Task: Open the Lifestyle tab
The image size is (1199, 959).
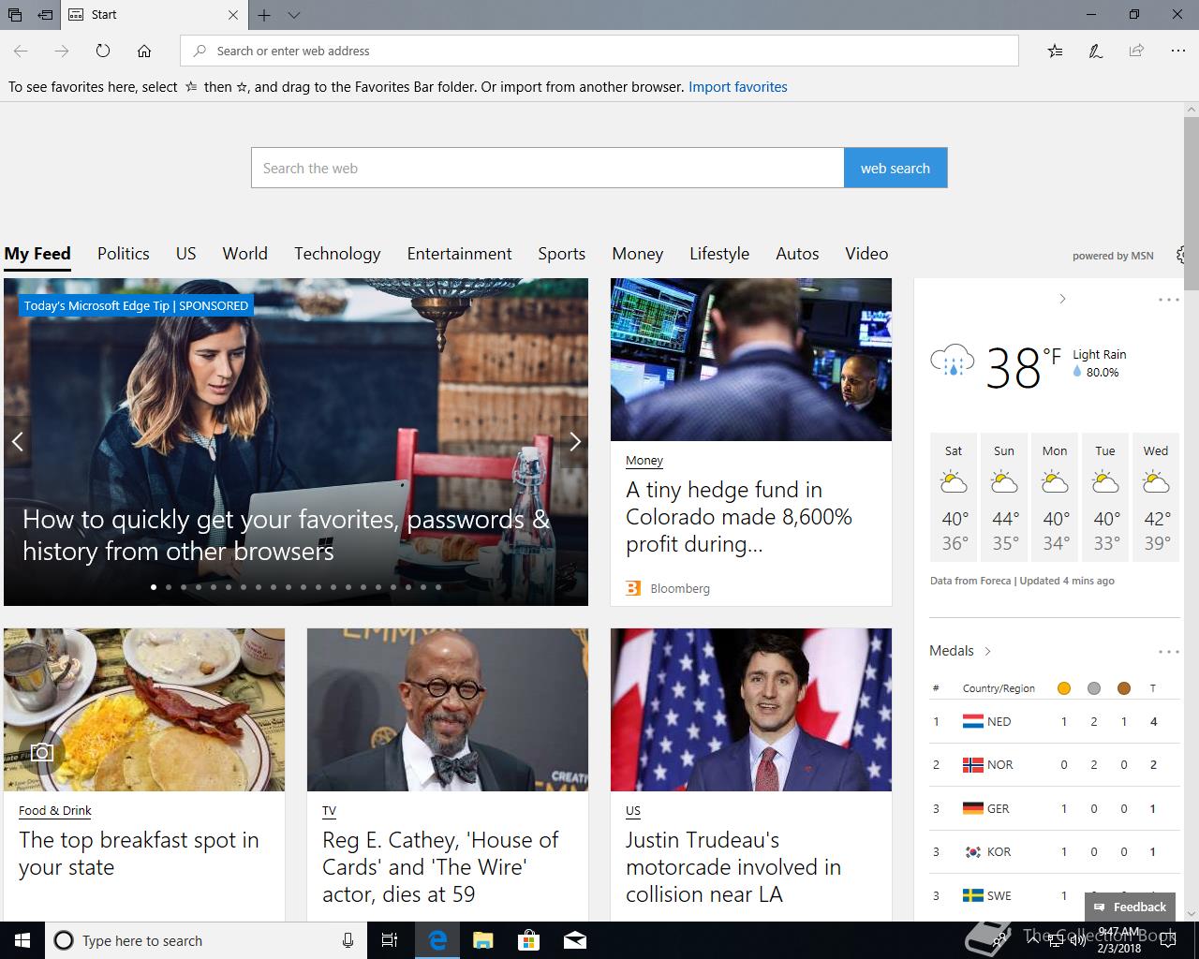Action: [x=719, y=254]
